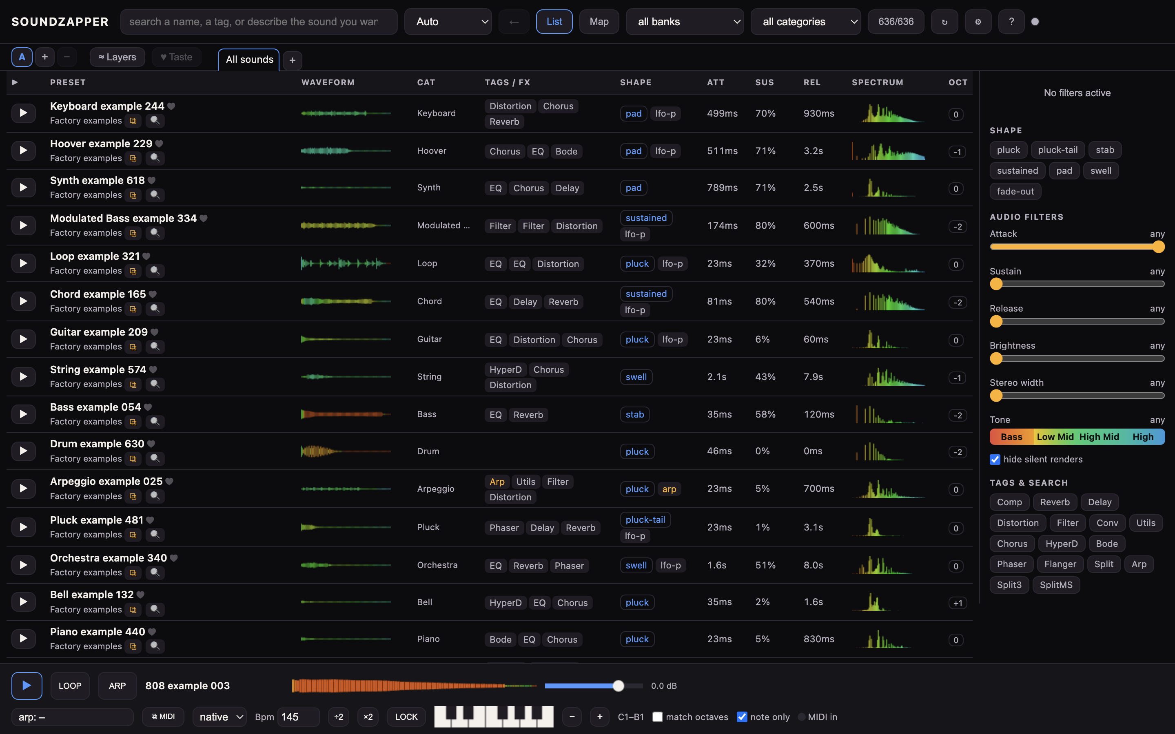Click the back arrow button next to Auto
The image size is (1175, 734).
(514, 22)
